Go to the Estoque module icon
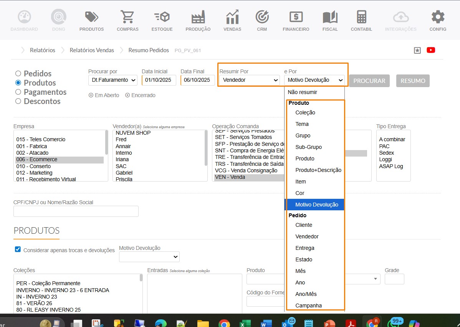The width and height of the screenshot is (460, 327). pyautogui.click(x=162, y=17)
